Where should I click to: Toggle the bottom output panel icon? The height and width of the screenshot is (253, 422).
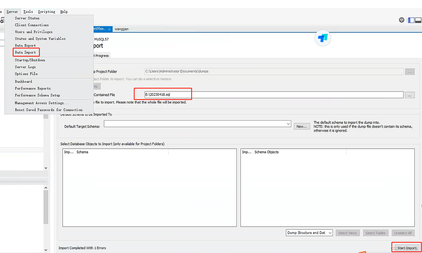[418, 20]
